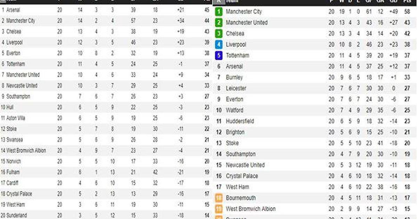Viewport: 417px width, 219px height.
Task: Open Sunderland at the left table bottom
Action: click(16, 215)
